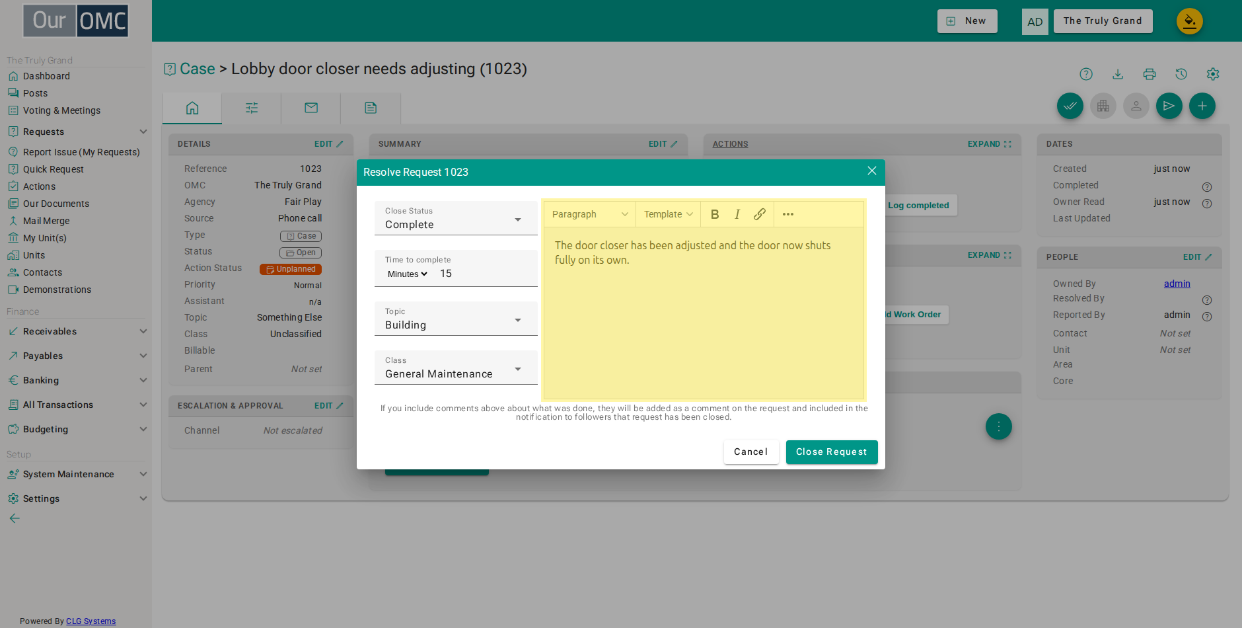
Task: Toggle italic formatting in the editor
Action: [x=737, y=214]
